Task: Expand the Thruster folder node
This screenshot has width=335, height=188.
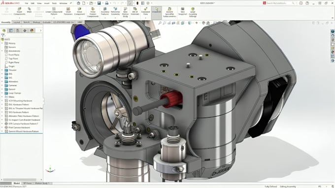Action: coord(2,70)
